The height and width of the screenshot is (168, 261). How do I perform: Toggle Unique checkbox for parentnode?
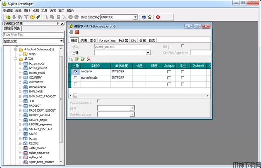click(169, 78)
